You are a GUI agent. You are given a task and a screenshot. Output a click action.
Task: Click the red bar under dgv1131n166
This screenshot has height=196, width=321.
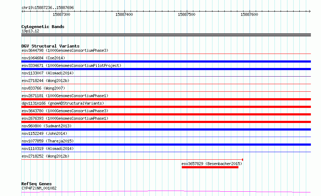166,107
